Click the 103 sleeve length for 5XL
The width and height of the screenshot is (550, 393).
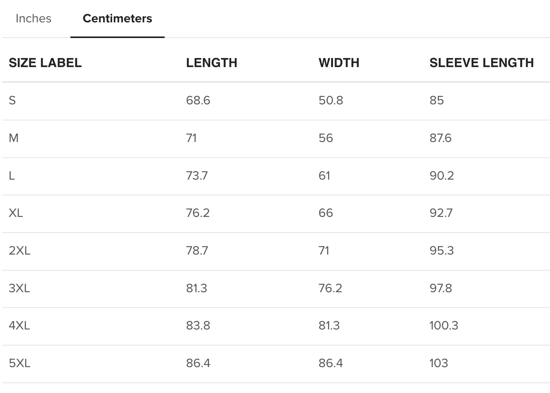[439, 363]
